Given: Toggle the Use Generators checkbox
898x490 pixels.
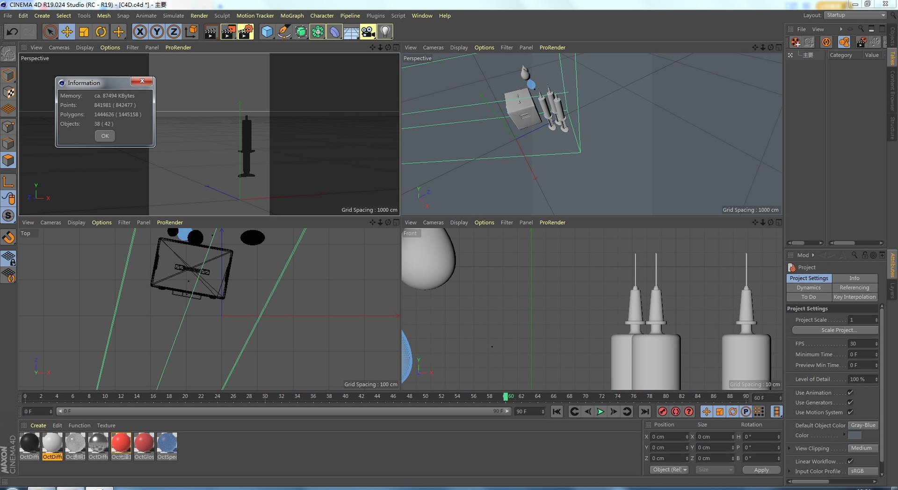Looking at the screenshot, I should tap(850, 403).
